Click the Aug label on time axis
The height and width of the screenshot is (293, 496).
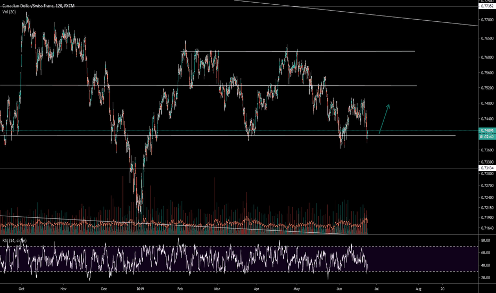(418, 289)
